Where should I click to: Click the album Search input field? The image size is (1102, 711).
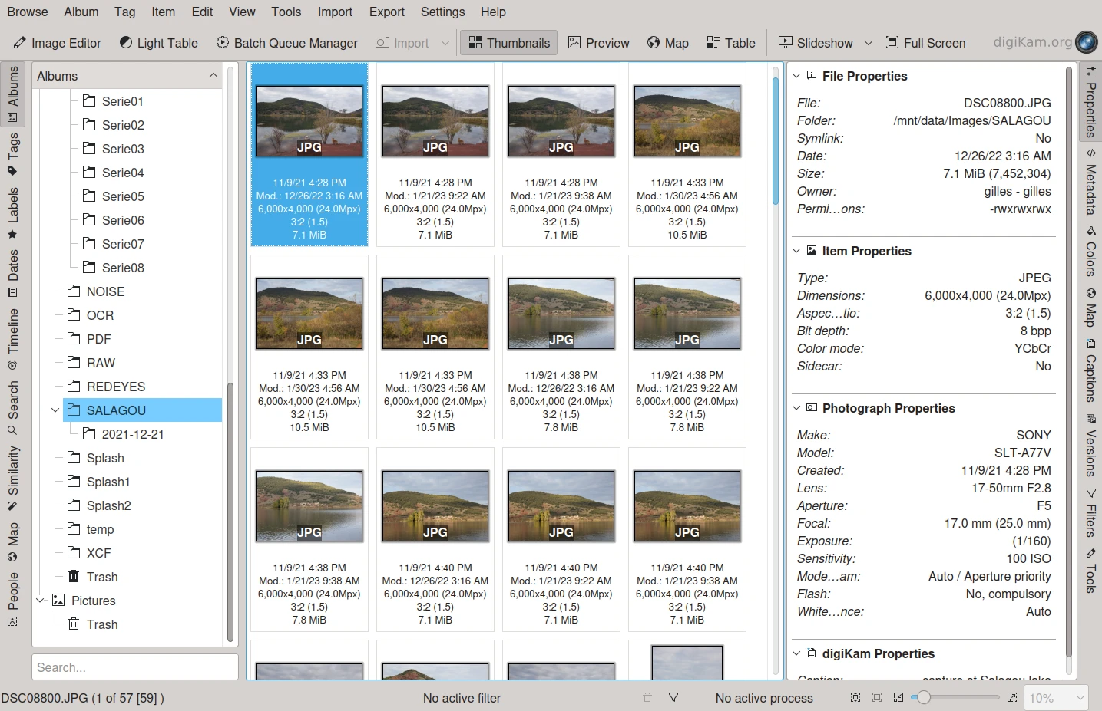click(134, 667)
